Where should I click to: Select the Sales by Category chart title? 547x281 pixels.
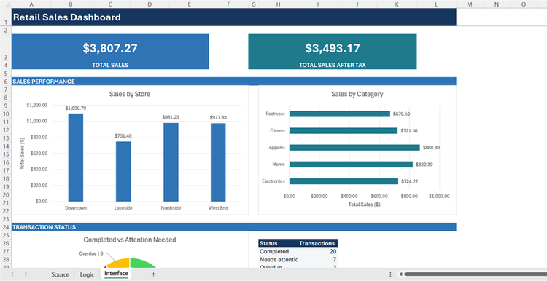357,94
